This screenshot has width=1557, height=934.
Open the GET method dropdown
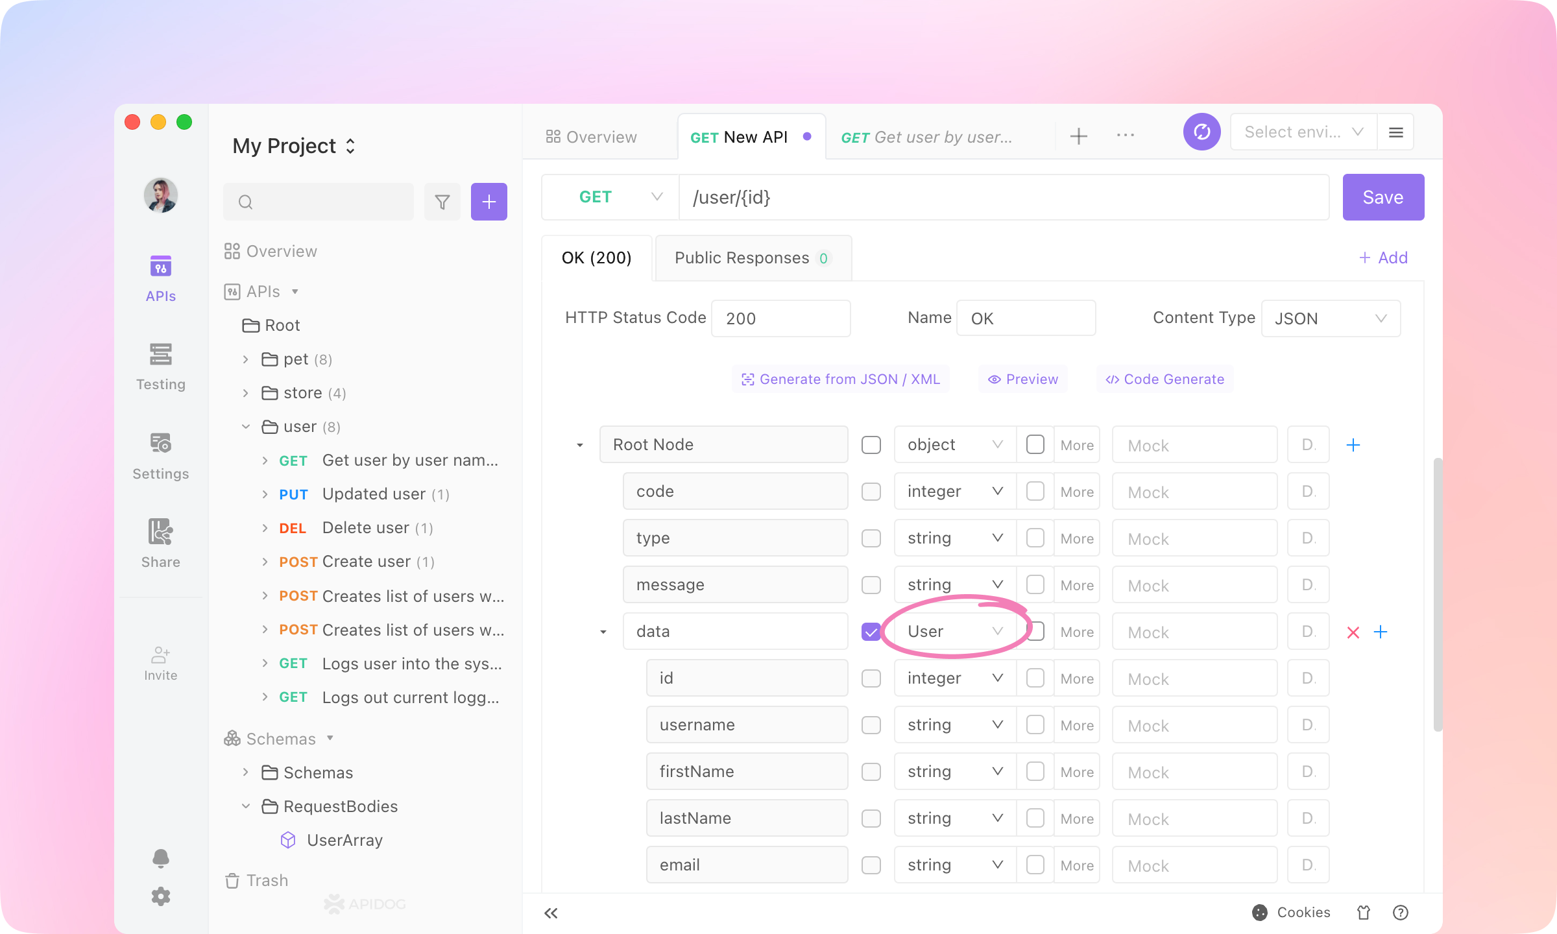point(610,197)
